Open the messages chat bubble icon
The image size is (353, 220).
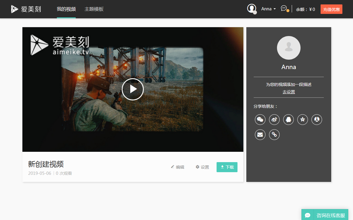coord(285,9)
